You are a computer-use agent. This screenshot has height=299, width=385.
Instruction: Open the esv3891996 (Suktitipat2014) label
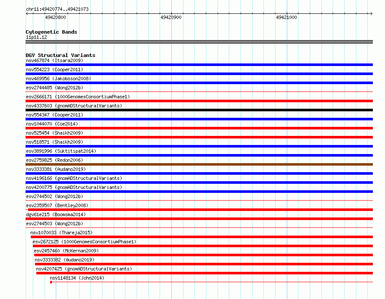(61, 151)
